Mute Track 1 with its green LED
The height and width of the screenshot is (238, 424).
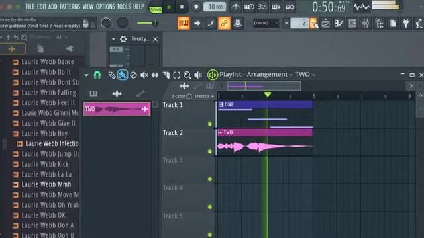click(209, 124)
